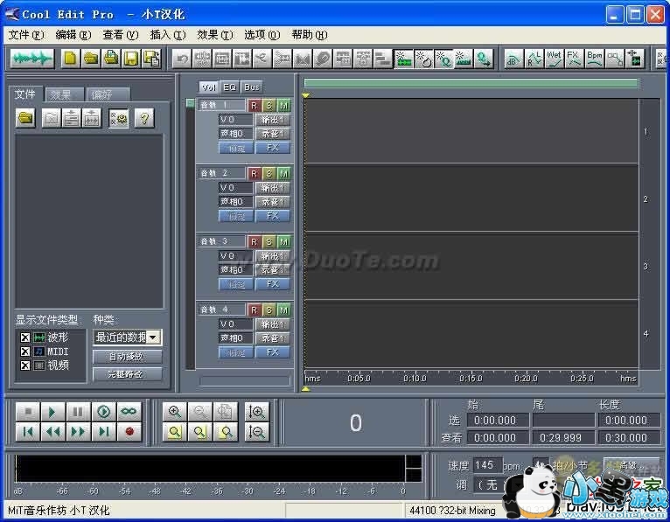Click the Bpm toolbar icon
This screenshot has height=522, width=670.
[594, 59]
